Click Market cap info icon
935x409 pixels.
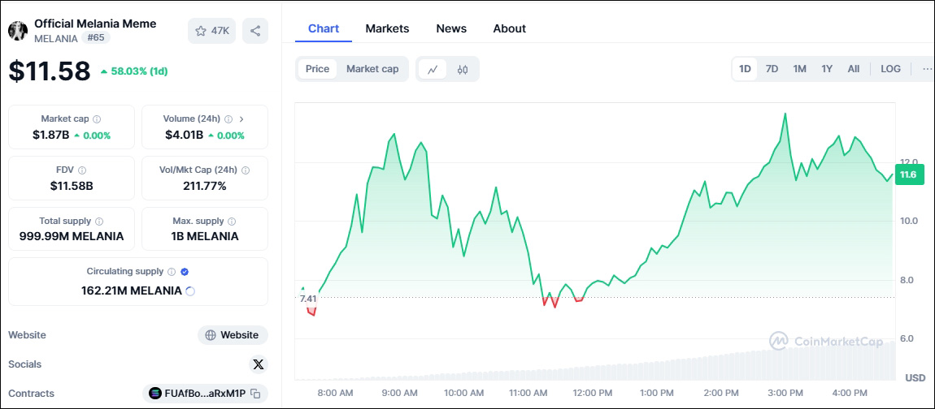click(x=97, y=119)
